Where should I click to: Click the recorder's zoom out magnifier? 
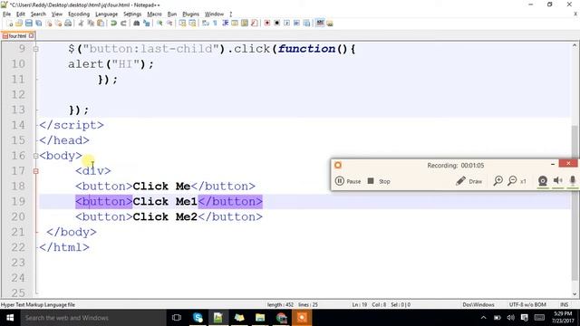point(512,181)
